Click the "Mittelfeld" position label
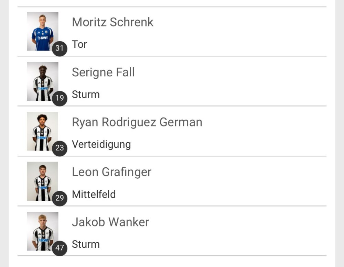The height and width of the screenshot is (267, 344). (x=94, y=194)
